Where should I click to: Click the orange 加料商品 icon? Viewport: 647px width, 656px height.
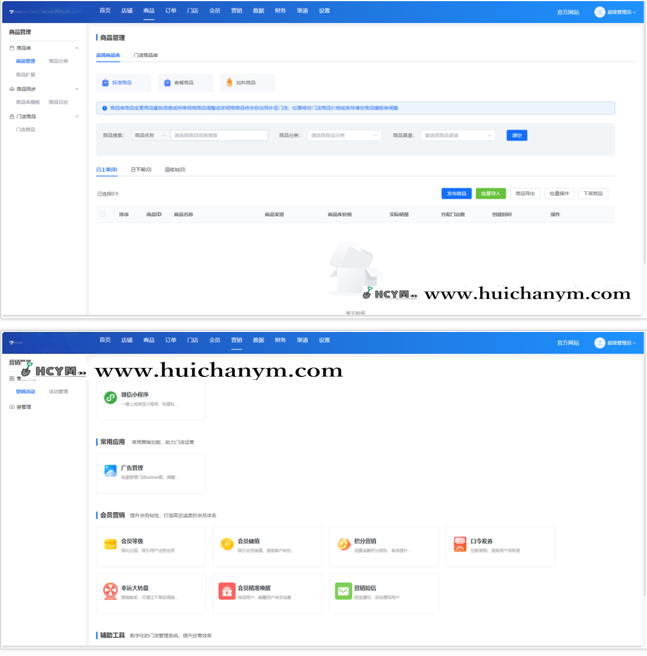(230, 83)
